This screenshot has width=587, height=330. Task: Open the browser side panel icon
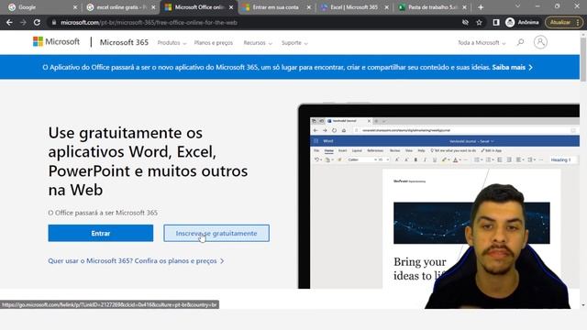point(496,22)
